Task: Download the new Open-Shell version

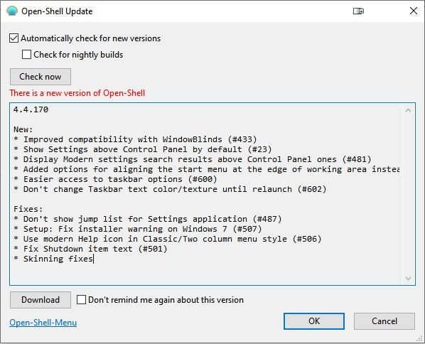Action: click(41, 300)
